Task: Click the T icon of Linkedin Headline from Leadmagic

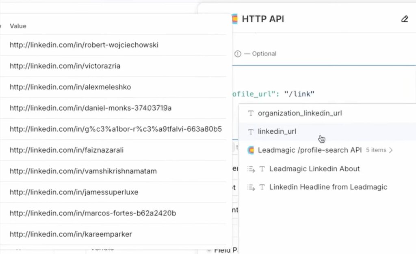Action: coord(262,187)
